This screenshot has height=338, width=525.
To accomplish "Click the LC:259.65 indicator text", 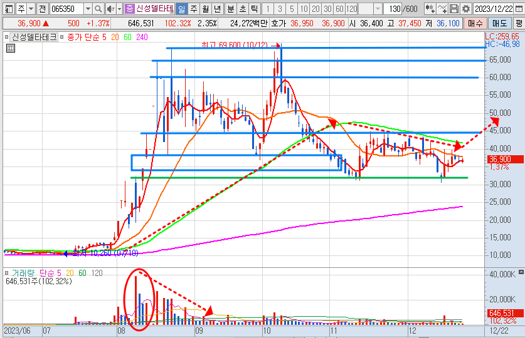I will point(502,36).
